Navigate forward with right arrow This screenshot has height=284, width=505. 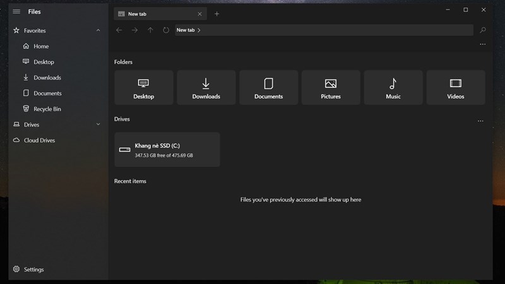tap(134, 30)
